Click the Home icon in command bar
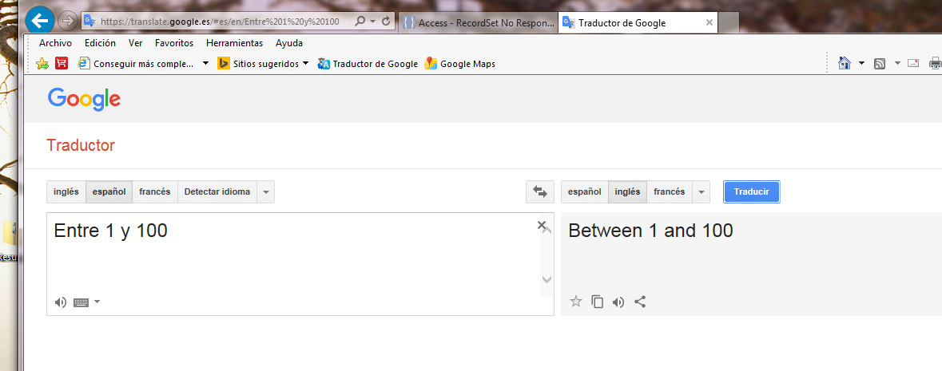 click(845, 63)
